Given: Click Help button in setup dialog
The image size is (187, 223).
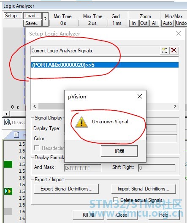Looking at the screenshot, I should [x=164, y=215].
